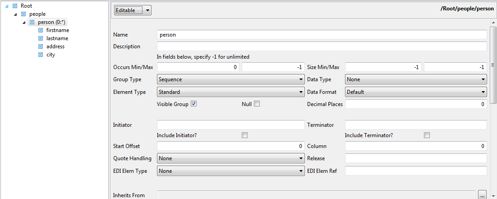Open the Editable mode dropdown

(x=133, y=10)
